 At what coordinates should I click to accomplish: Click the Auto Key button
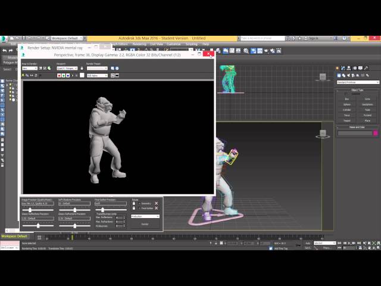(308, 243)
